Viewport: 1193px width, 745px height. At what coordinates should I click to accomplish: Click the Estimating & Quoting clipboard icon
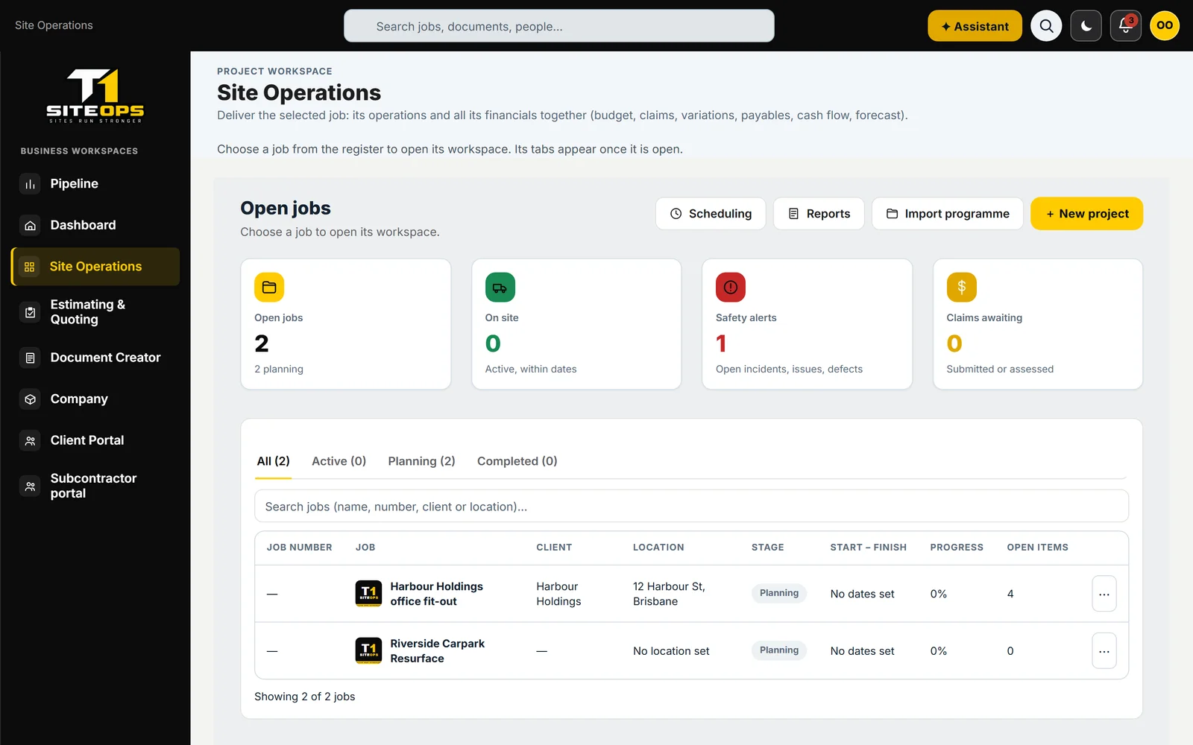30,312
